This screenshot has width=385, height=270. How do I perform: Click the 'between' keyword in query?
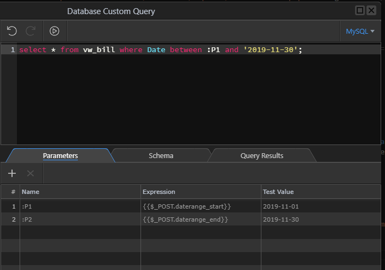[186, 50]
